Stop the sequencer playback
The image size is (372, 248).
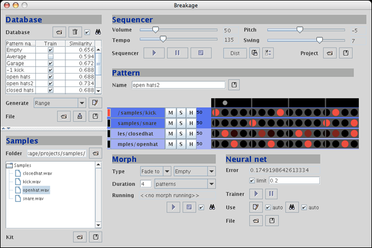coord(200,53)
